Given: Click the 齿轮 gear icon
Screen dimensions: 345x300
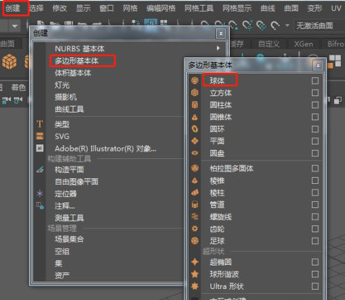Looking at the screenshot, I should point(195,229).
